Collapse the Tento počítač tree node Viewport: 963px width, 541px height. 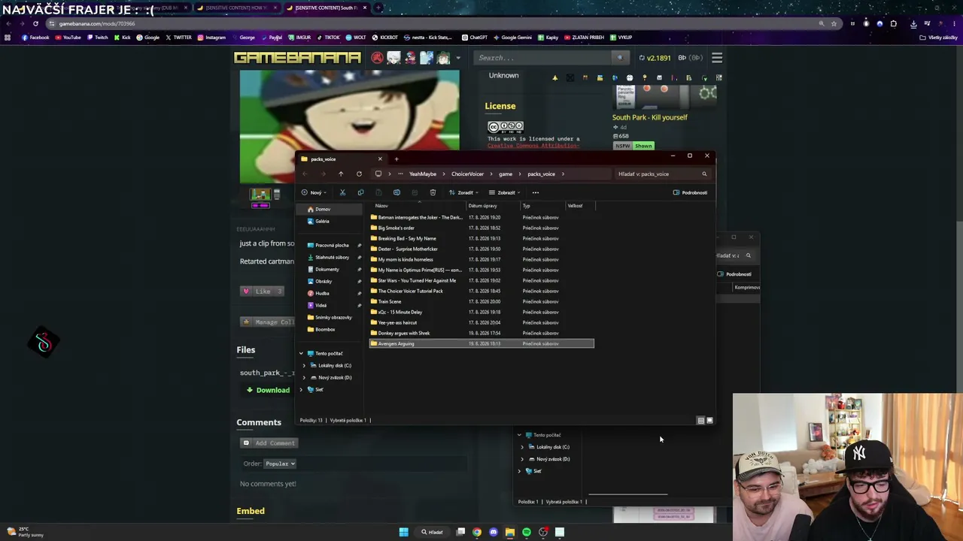tap(301, 353)
